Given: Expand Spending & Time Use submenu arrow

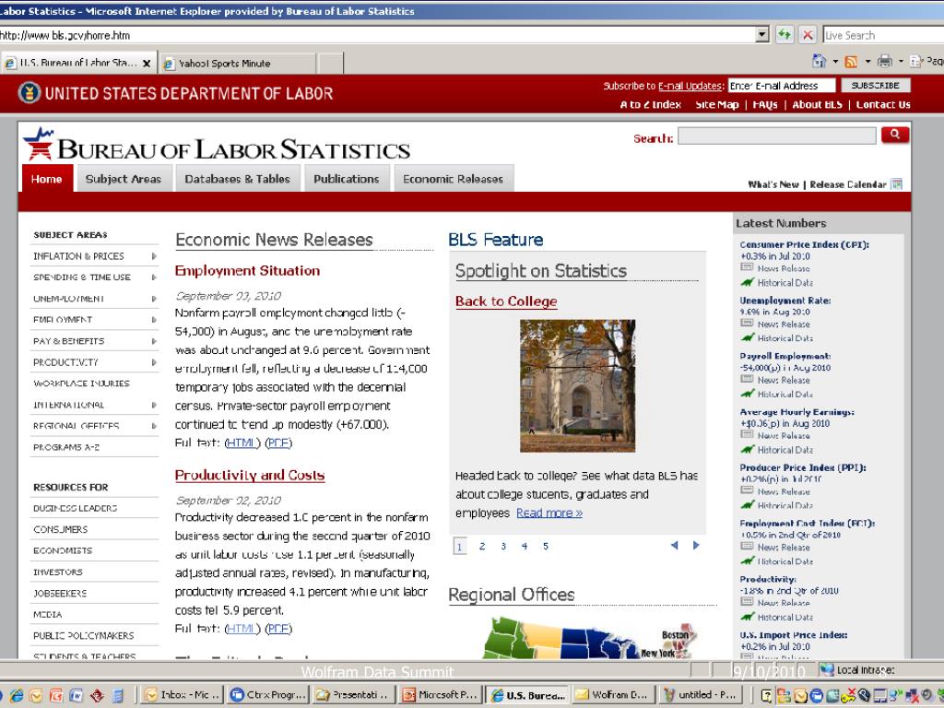Looking at the screenshot, I should click(x=154, y=277).
